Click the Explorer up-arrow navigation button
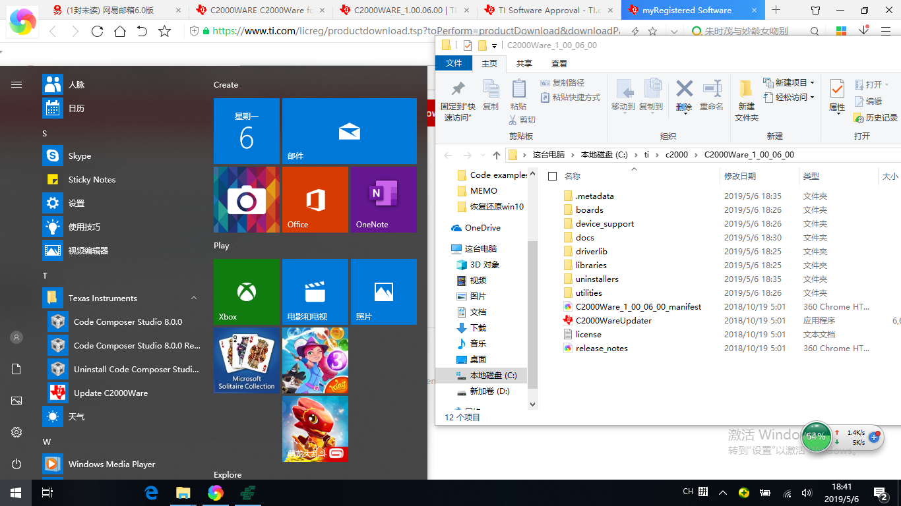 (x=497, y=155)
